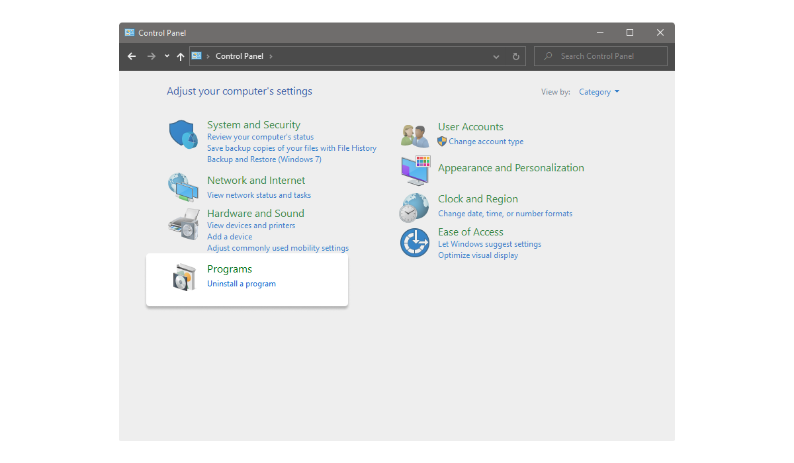Open Appearance and Personalization monitor icon
794x463 pixels.
(416, 171)
